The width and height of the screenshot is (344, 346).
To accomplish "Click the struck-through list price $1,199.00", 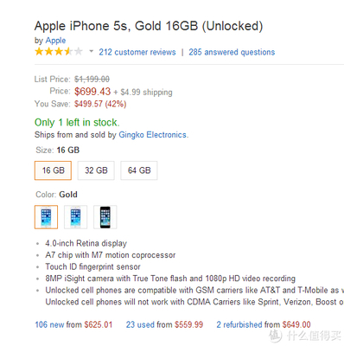I will click(x=92, y=79).
